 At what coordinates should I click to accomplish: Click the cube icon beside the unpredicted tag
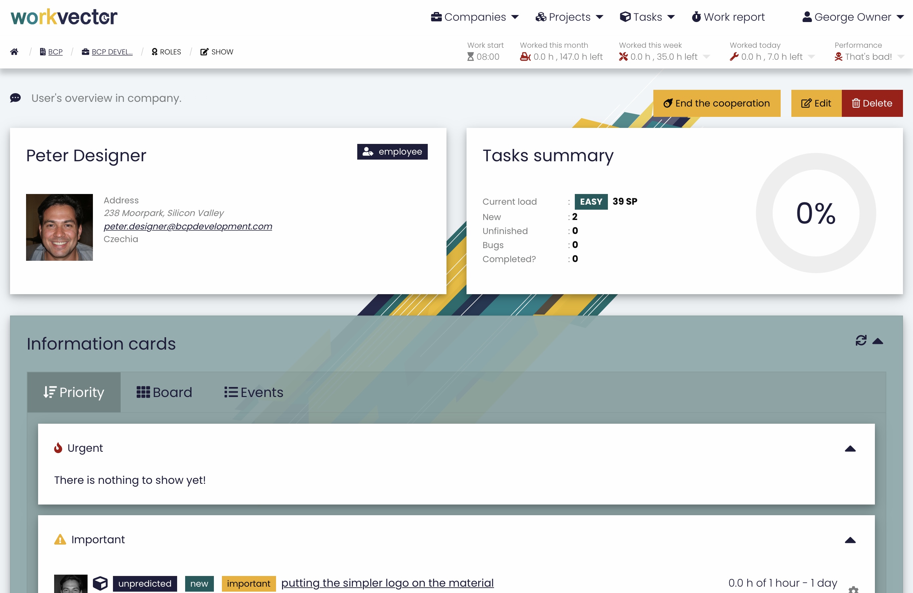(100, 583)
